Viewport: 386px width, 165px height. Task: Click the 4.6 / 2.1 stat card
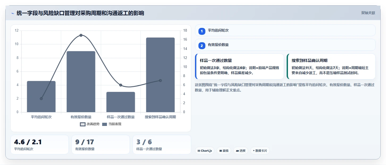(40, 145)
